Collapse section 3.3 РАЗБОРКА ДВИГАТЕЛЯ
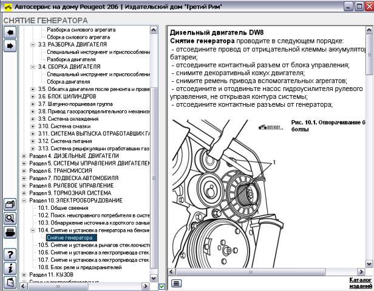This screenshot has width=374, height=291. click(x=33, y=44)
